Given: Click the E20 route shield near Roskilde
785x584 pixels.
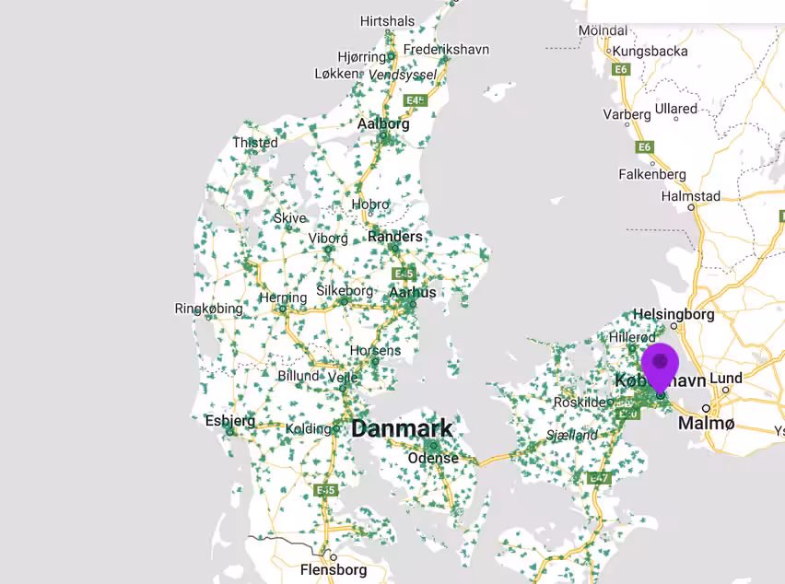Looking at the screenshot, I should click(x=626, y=415).
